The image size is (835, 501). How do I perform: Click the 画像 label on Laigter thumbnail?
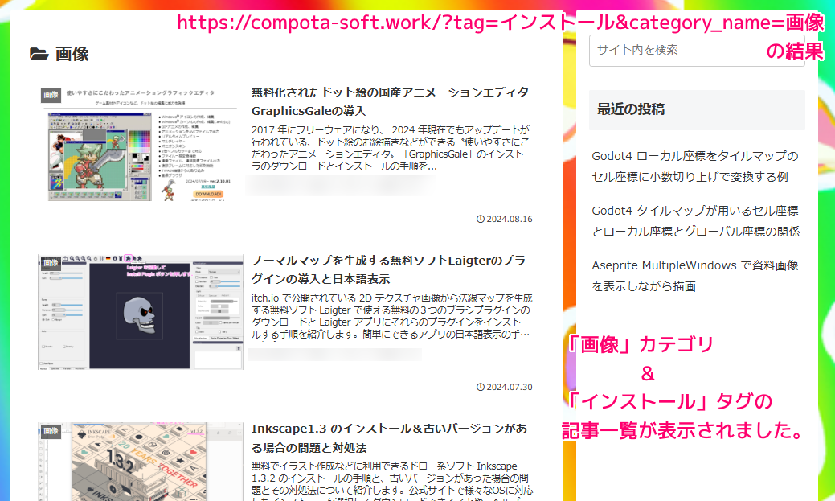point(51,263)
